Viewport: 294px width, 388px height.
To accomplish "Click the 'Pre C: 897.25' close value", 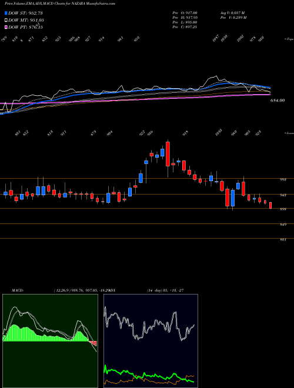I will click(185, 27).
